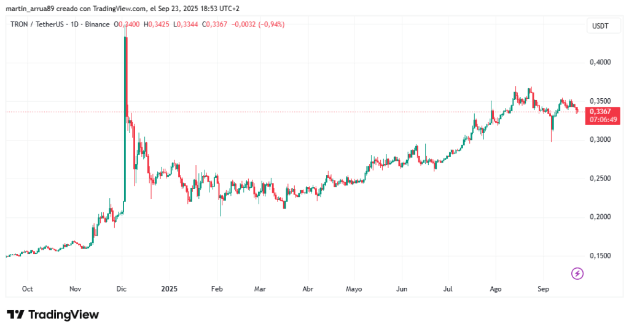Click the 0,1500 price axis label
The height and width of the screenshot is (332, 629).
tap(599, 256)
